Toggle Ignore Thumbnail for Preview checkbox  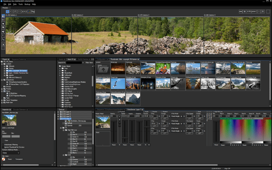pos(3,147)
